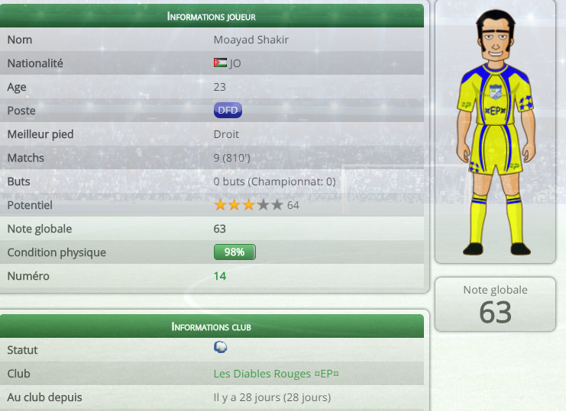Select the player name Moayad Shakir

tap(251, 40)
